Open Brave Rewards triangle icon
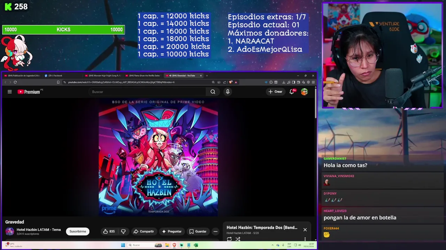 236,82
